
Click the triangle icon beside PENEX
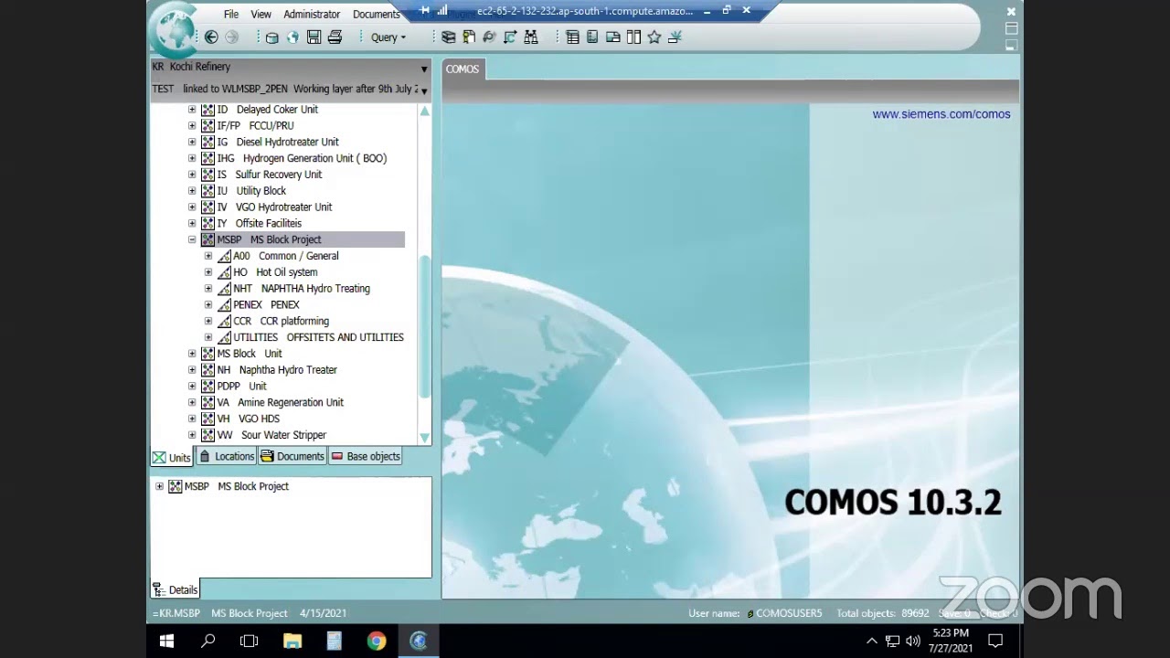(x=224, y=304)
